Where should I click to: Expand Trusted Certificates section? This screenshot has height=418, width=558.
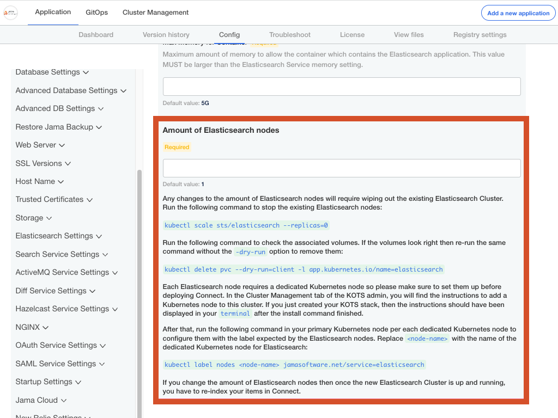click(54, 199)
